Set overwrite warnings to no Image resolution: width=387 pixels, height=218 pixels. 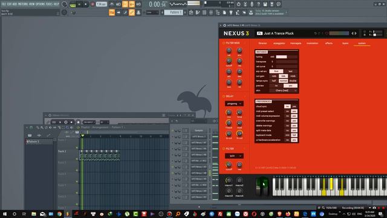(x=287, y=121)
